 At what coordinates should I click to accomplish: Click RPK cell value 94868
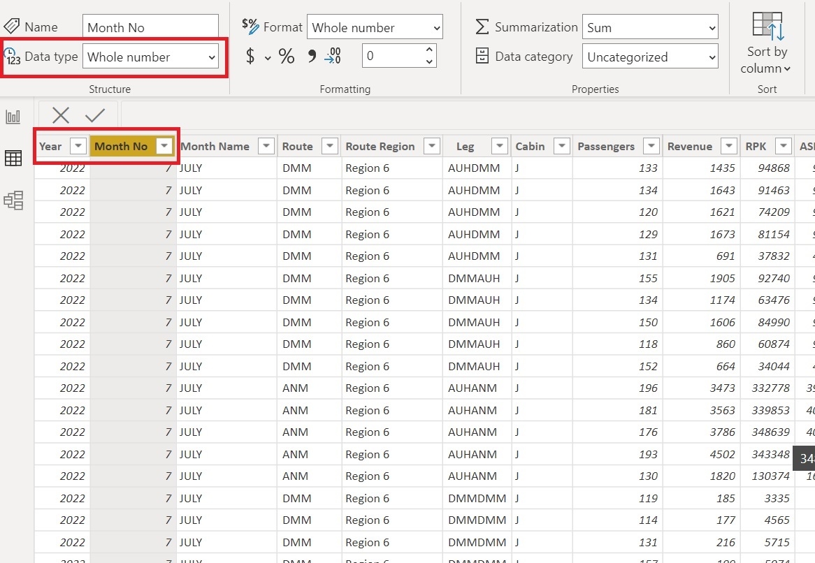pyautogui.click(x=774, y=168)
